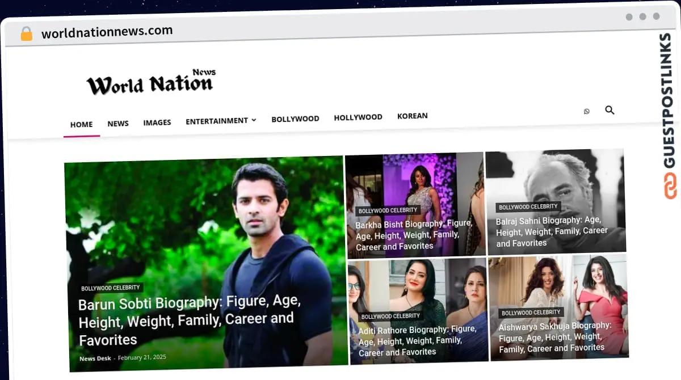This screenshot has height=380, width=681.
Task: Click the World Nation News logo
Action: 151,82
